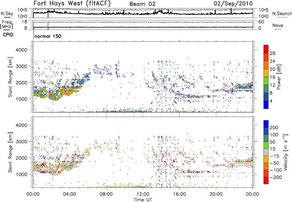Click the 'N.Sky' legend label
The height and width of the screenshot is (202, 292).
pyautogui.click(x=7, y=13)
